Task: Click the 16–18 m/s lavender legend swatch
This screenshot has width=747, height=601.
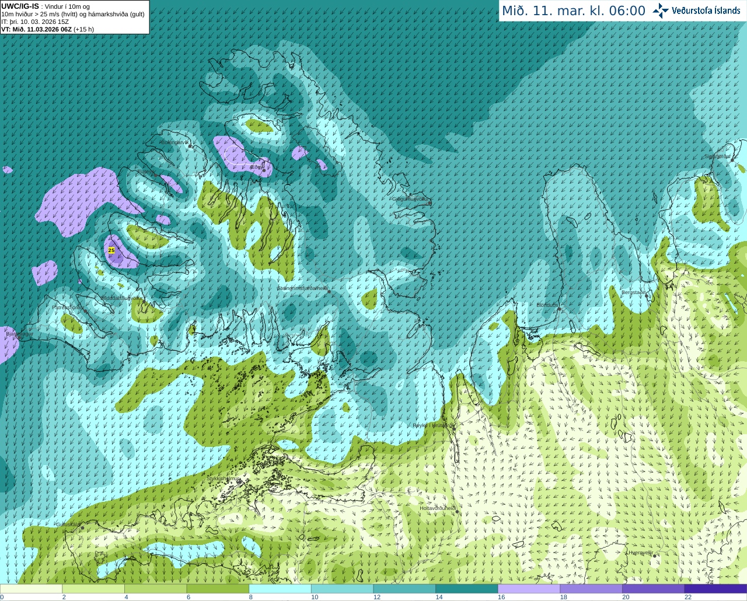Action: [529, 589]
